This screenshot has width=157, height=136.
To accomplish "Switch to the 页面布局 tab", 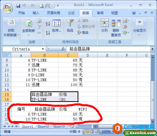I will (x=54, y=13).
